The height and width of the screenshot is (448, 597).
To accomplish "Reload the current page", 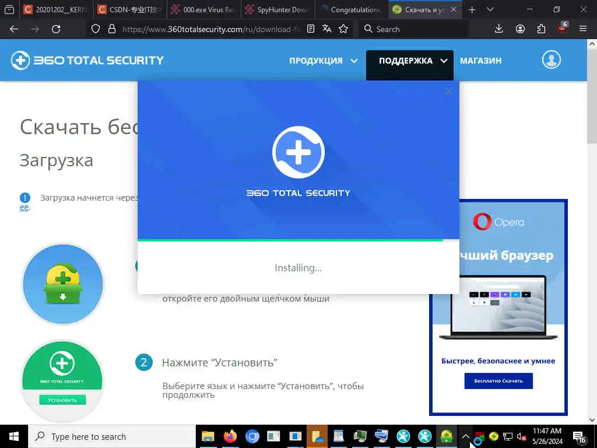I will click(x=56, y=29).
